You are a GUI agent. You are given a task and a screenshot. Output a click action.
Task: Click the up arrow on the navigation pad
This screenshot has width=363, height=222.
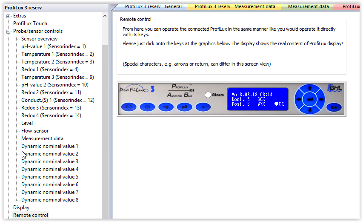point(310,88)
